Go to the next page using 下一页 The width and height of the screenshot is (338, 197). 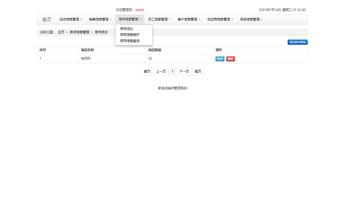184,71
